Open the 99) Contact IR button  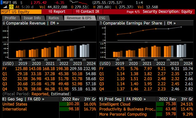(x=88, y=12)
